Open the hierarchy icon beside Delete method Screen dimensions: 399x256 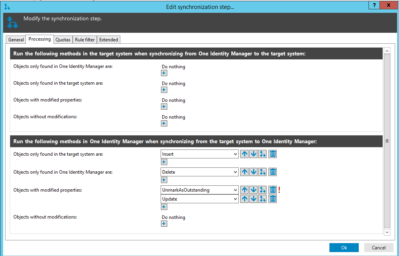pyautogui.click(x=263, y=172)
